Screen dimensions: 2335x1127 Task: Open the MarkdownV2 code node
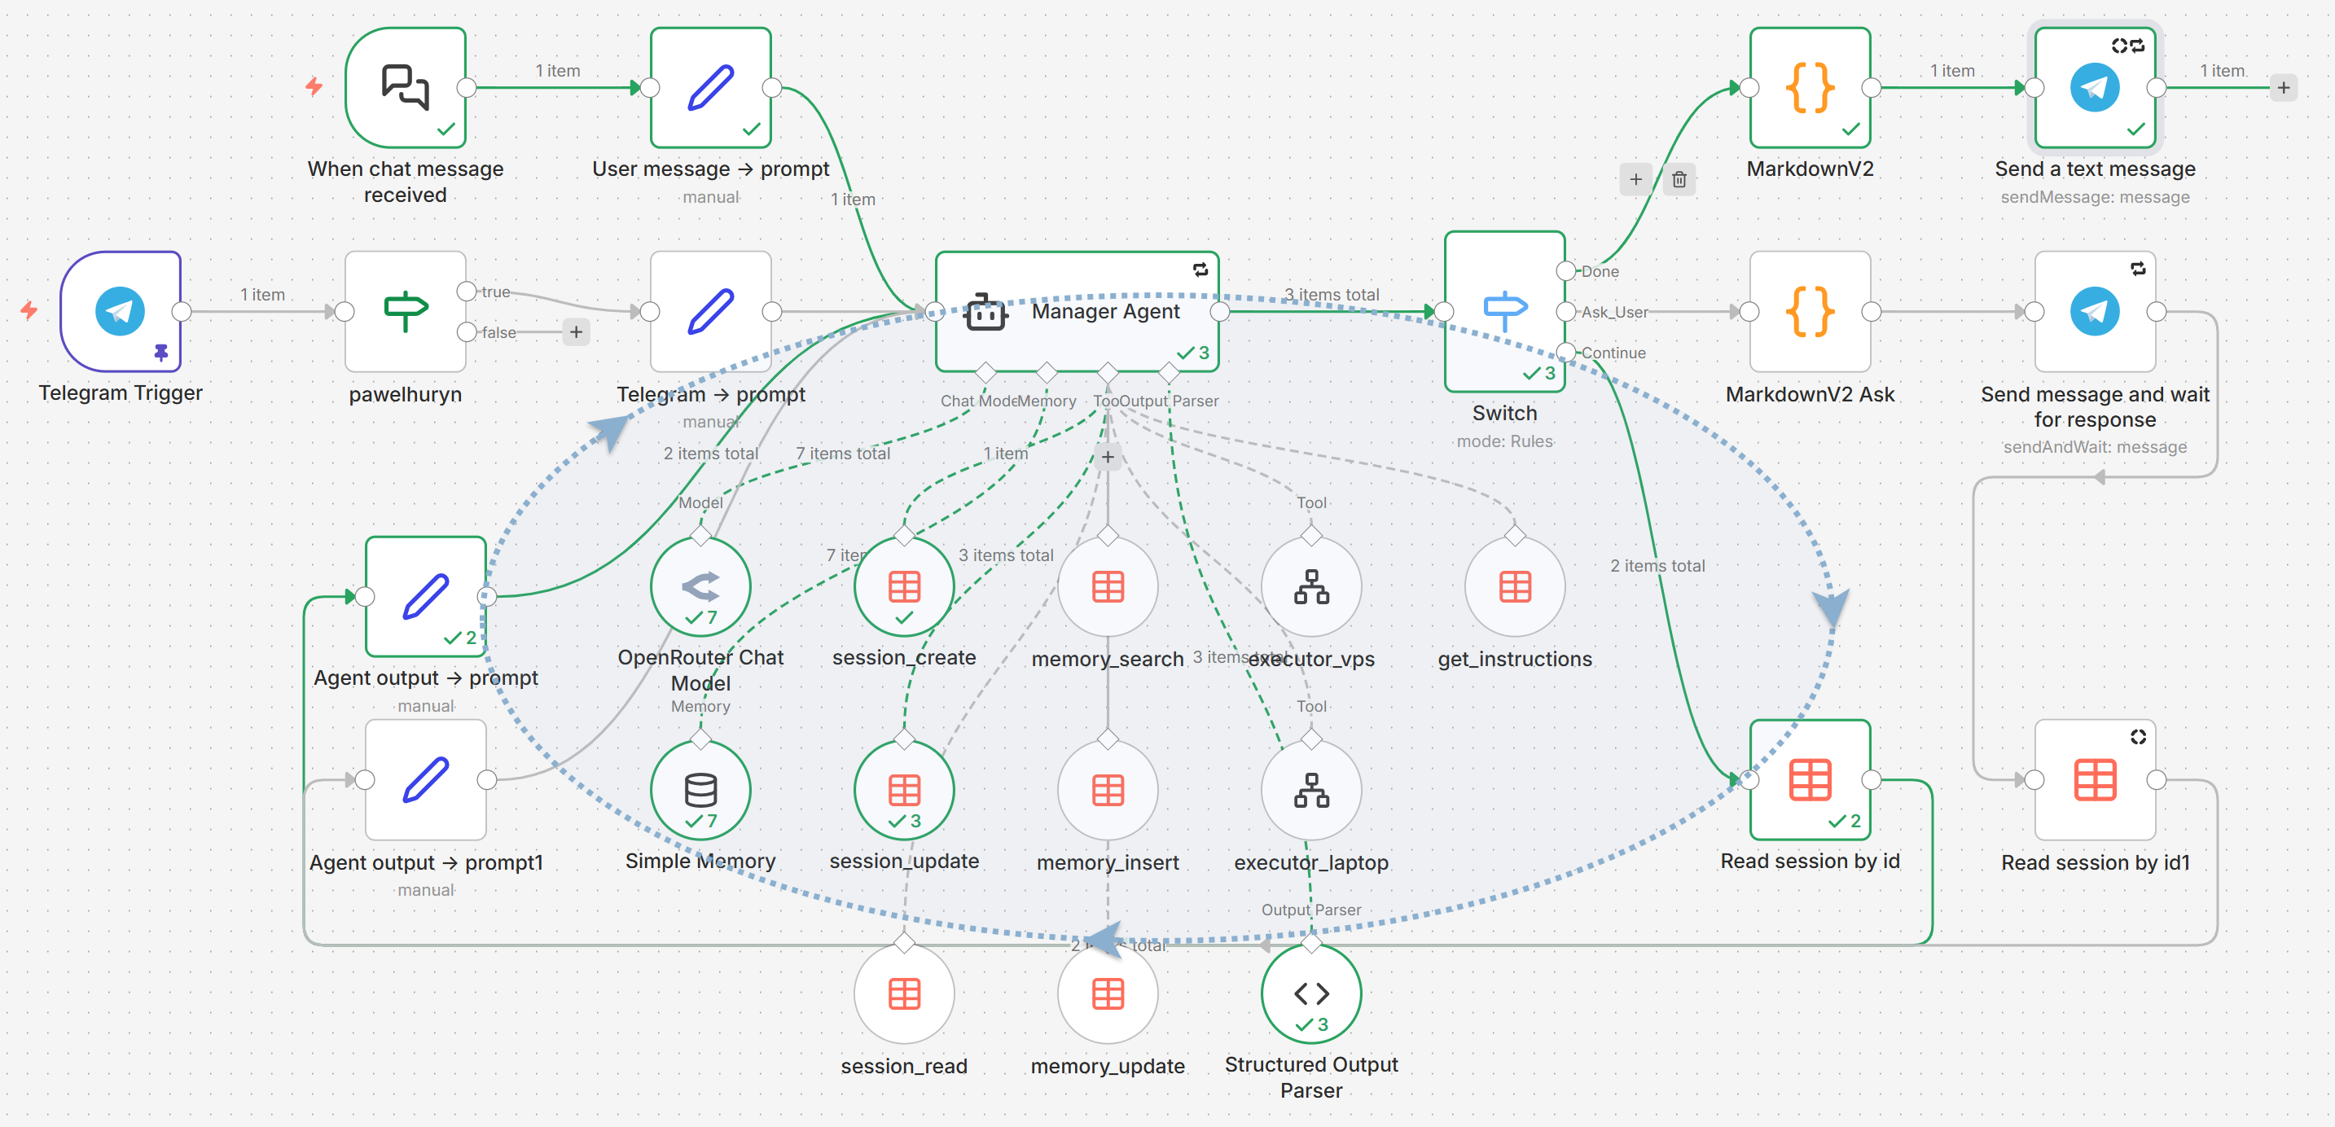(1809, 88)
